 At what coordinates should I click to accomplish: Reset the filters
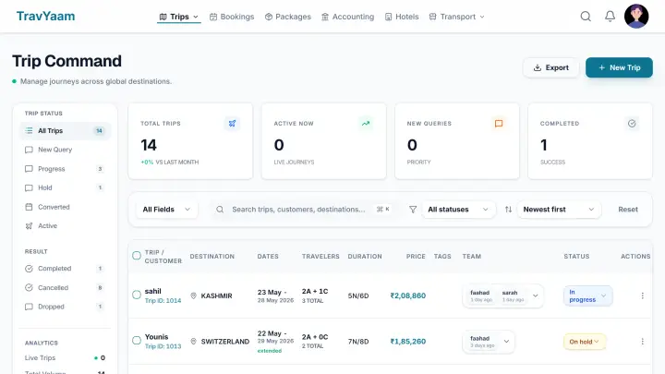[628, 210]
